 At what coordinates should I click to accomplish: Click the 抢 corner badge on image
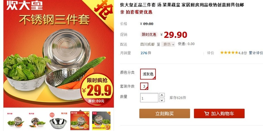click(x=103, y=9)
